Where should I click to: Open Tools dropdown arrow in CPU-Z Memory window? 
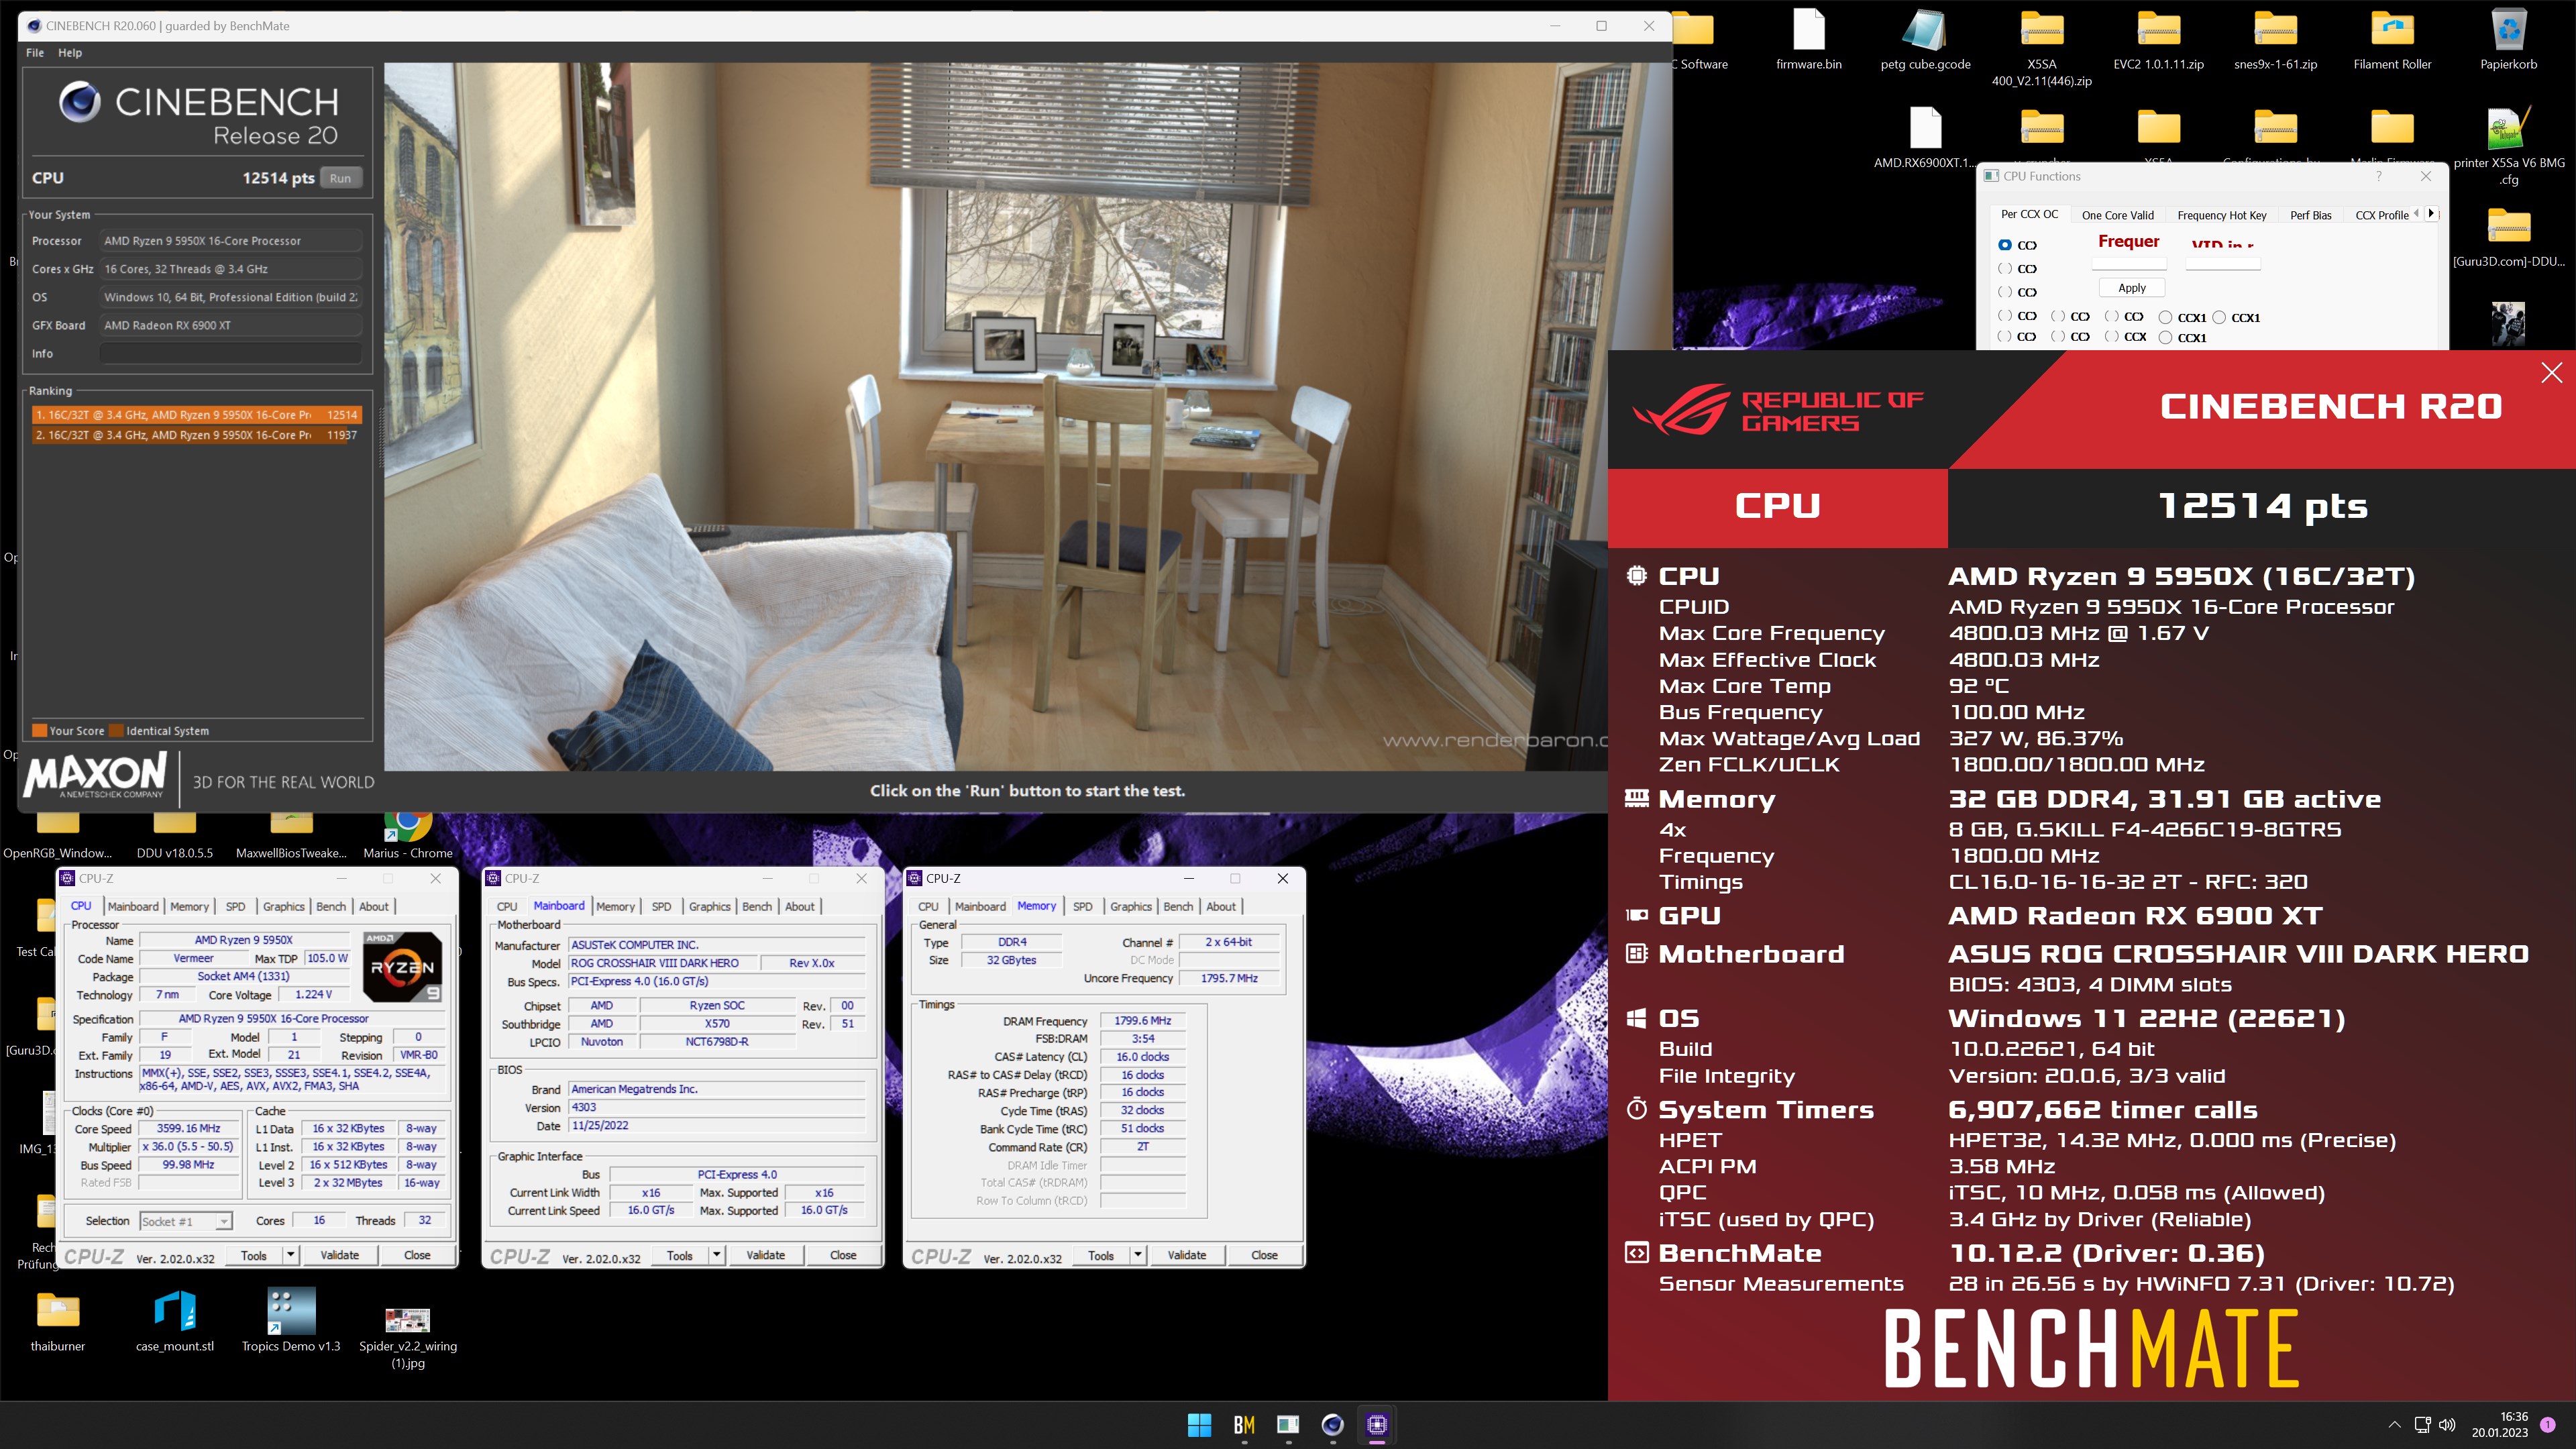1138,1255
